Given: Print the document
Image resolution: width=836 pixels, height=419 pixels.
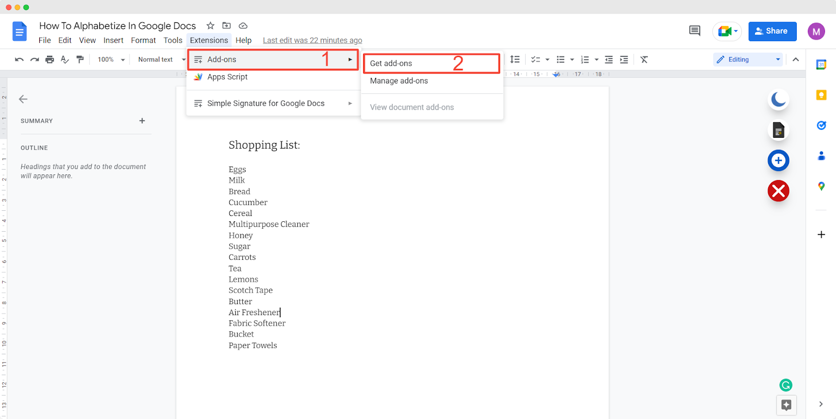Looking at the screenshot, I should (x=50, y=59).
